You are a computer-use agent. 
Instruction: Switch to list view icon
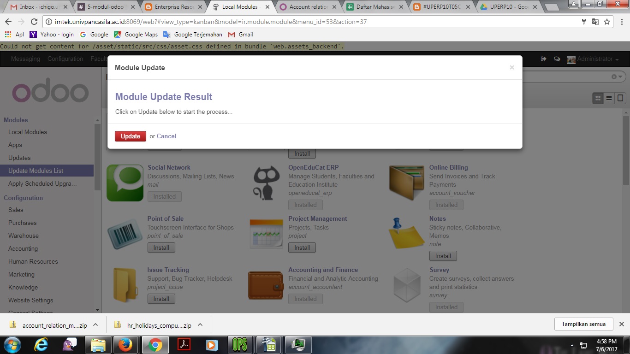coord(609,98)
